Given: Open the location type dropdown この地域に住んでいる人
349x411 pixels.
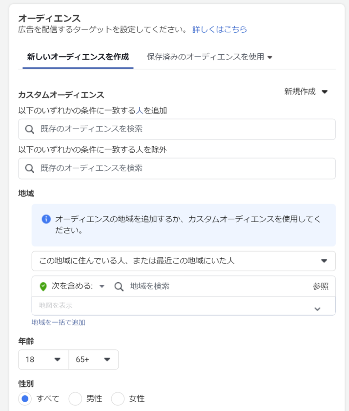Looking at the screenshot, I should click(183, 261).
